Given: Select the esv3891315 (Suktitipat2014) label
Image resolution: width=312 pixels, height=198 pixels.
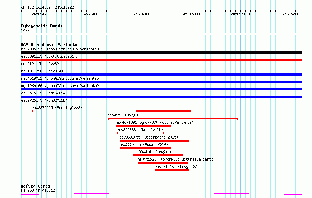Looking at the screenshot, I should click(x=49, y=56).
